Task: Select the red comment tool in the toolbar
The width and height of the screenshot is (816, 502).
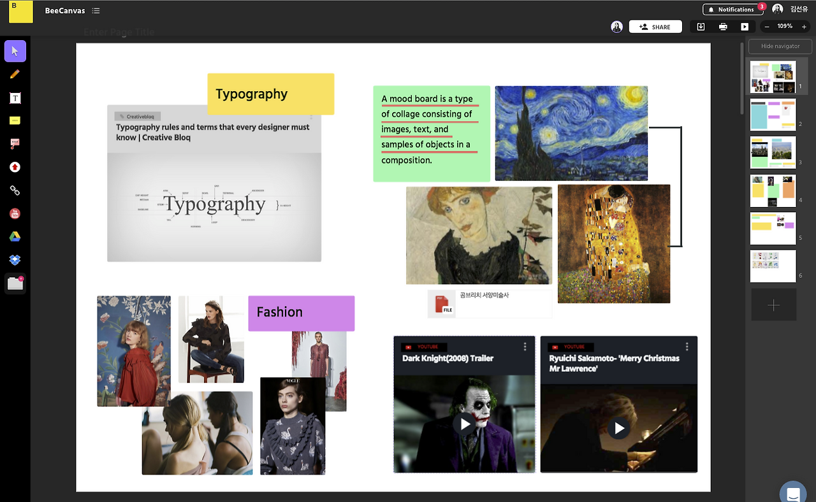Action: coord(15,144)
